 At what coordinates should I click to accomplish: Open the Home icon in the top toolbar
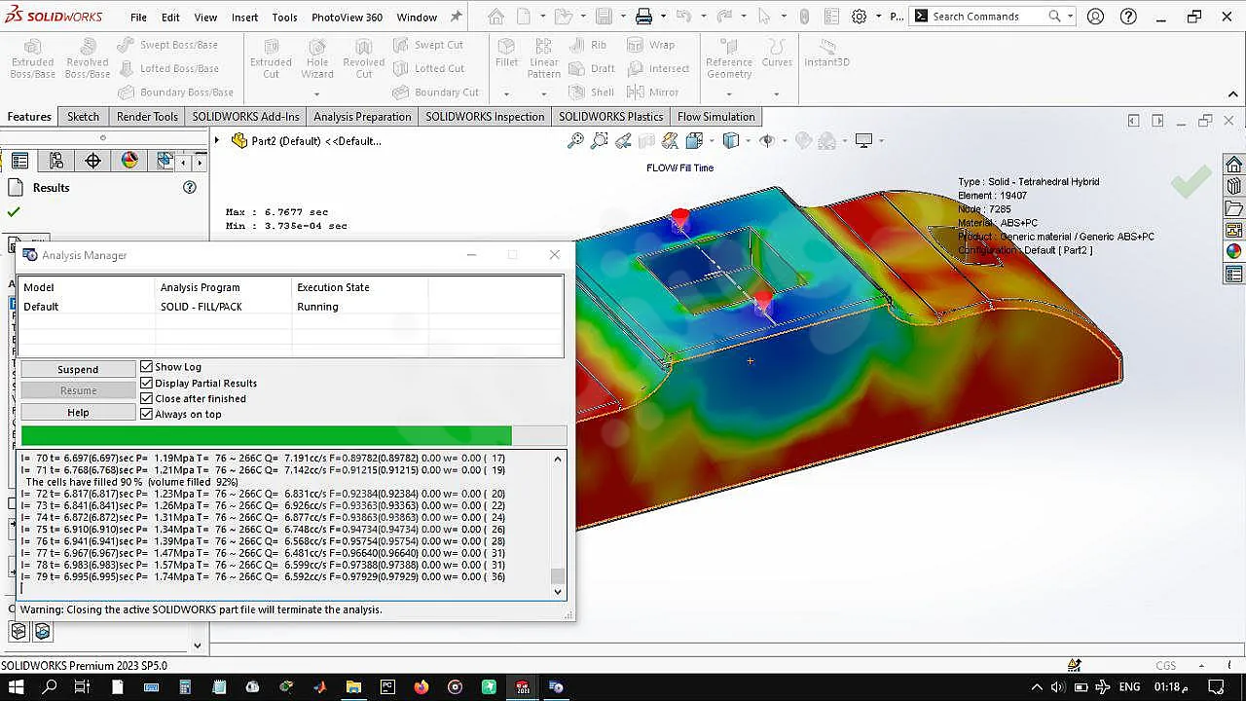tap(496, 17)
